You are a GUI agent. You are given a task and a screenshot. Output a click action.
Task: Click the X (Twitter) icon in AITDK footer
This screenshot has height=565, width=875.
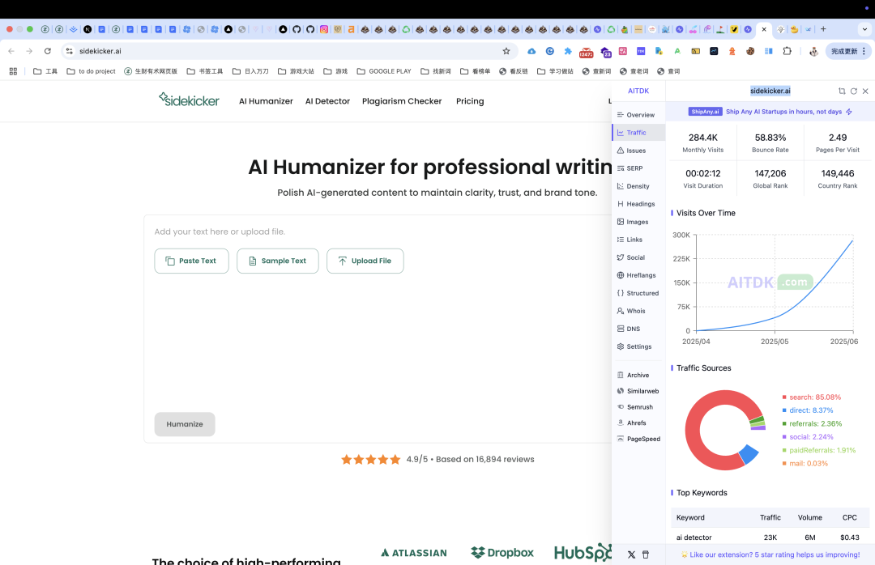(x=631, y=555)
